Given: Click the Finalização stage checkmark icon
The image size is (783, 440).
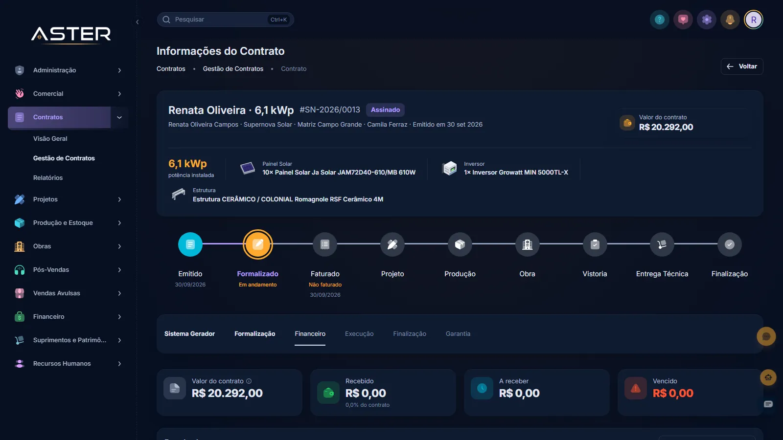Looking at the screenshot, I should pos(730,244).
